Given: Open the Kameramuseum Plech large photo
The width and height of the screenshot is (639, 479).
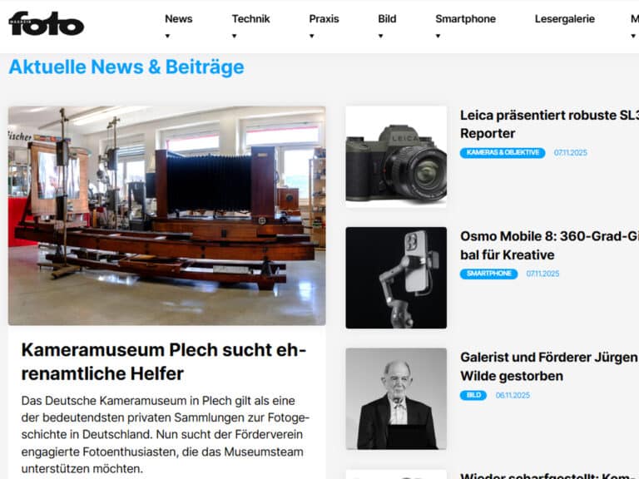Looking at the screenshot, I should click(x=166, y=215).
